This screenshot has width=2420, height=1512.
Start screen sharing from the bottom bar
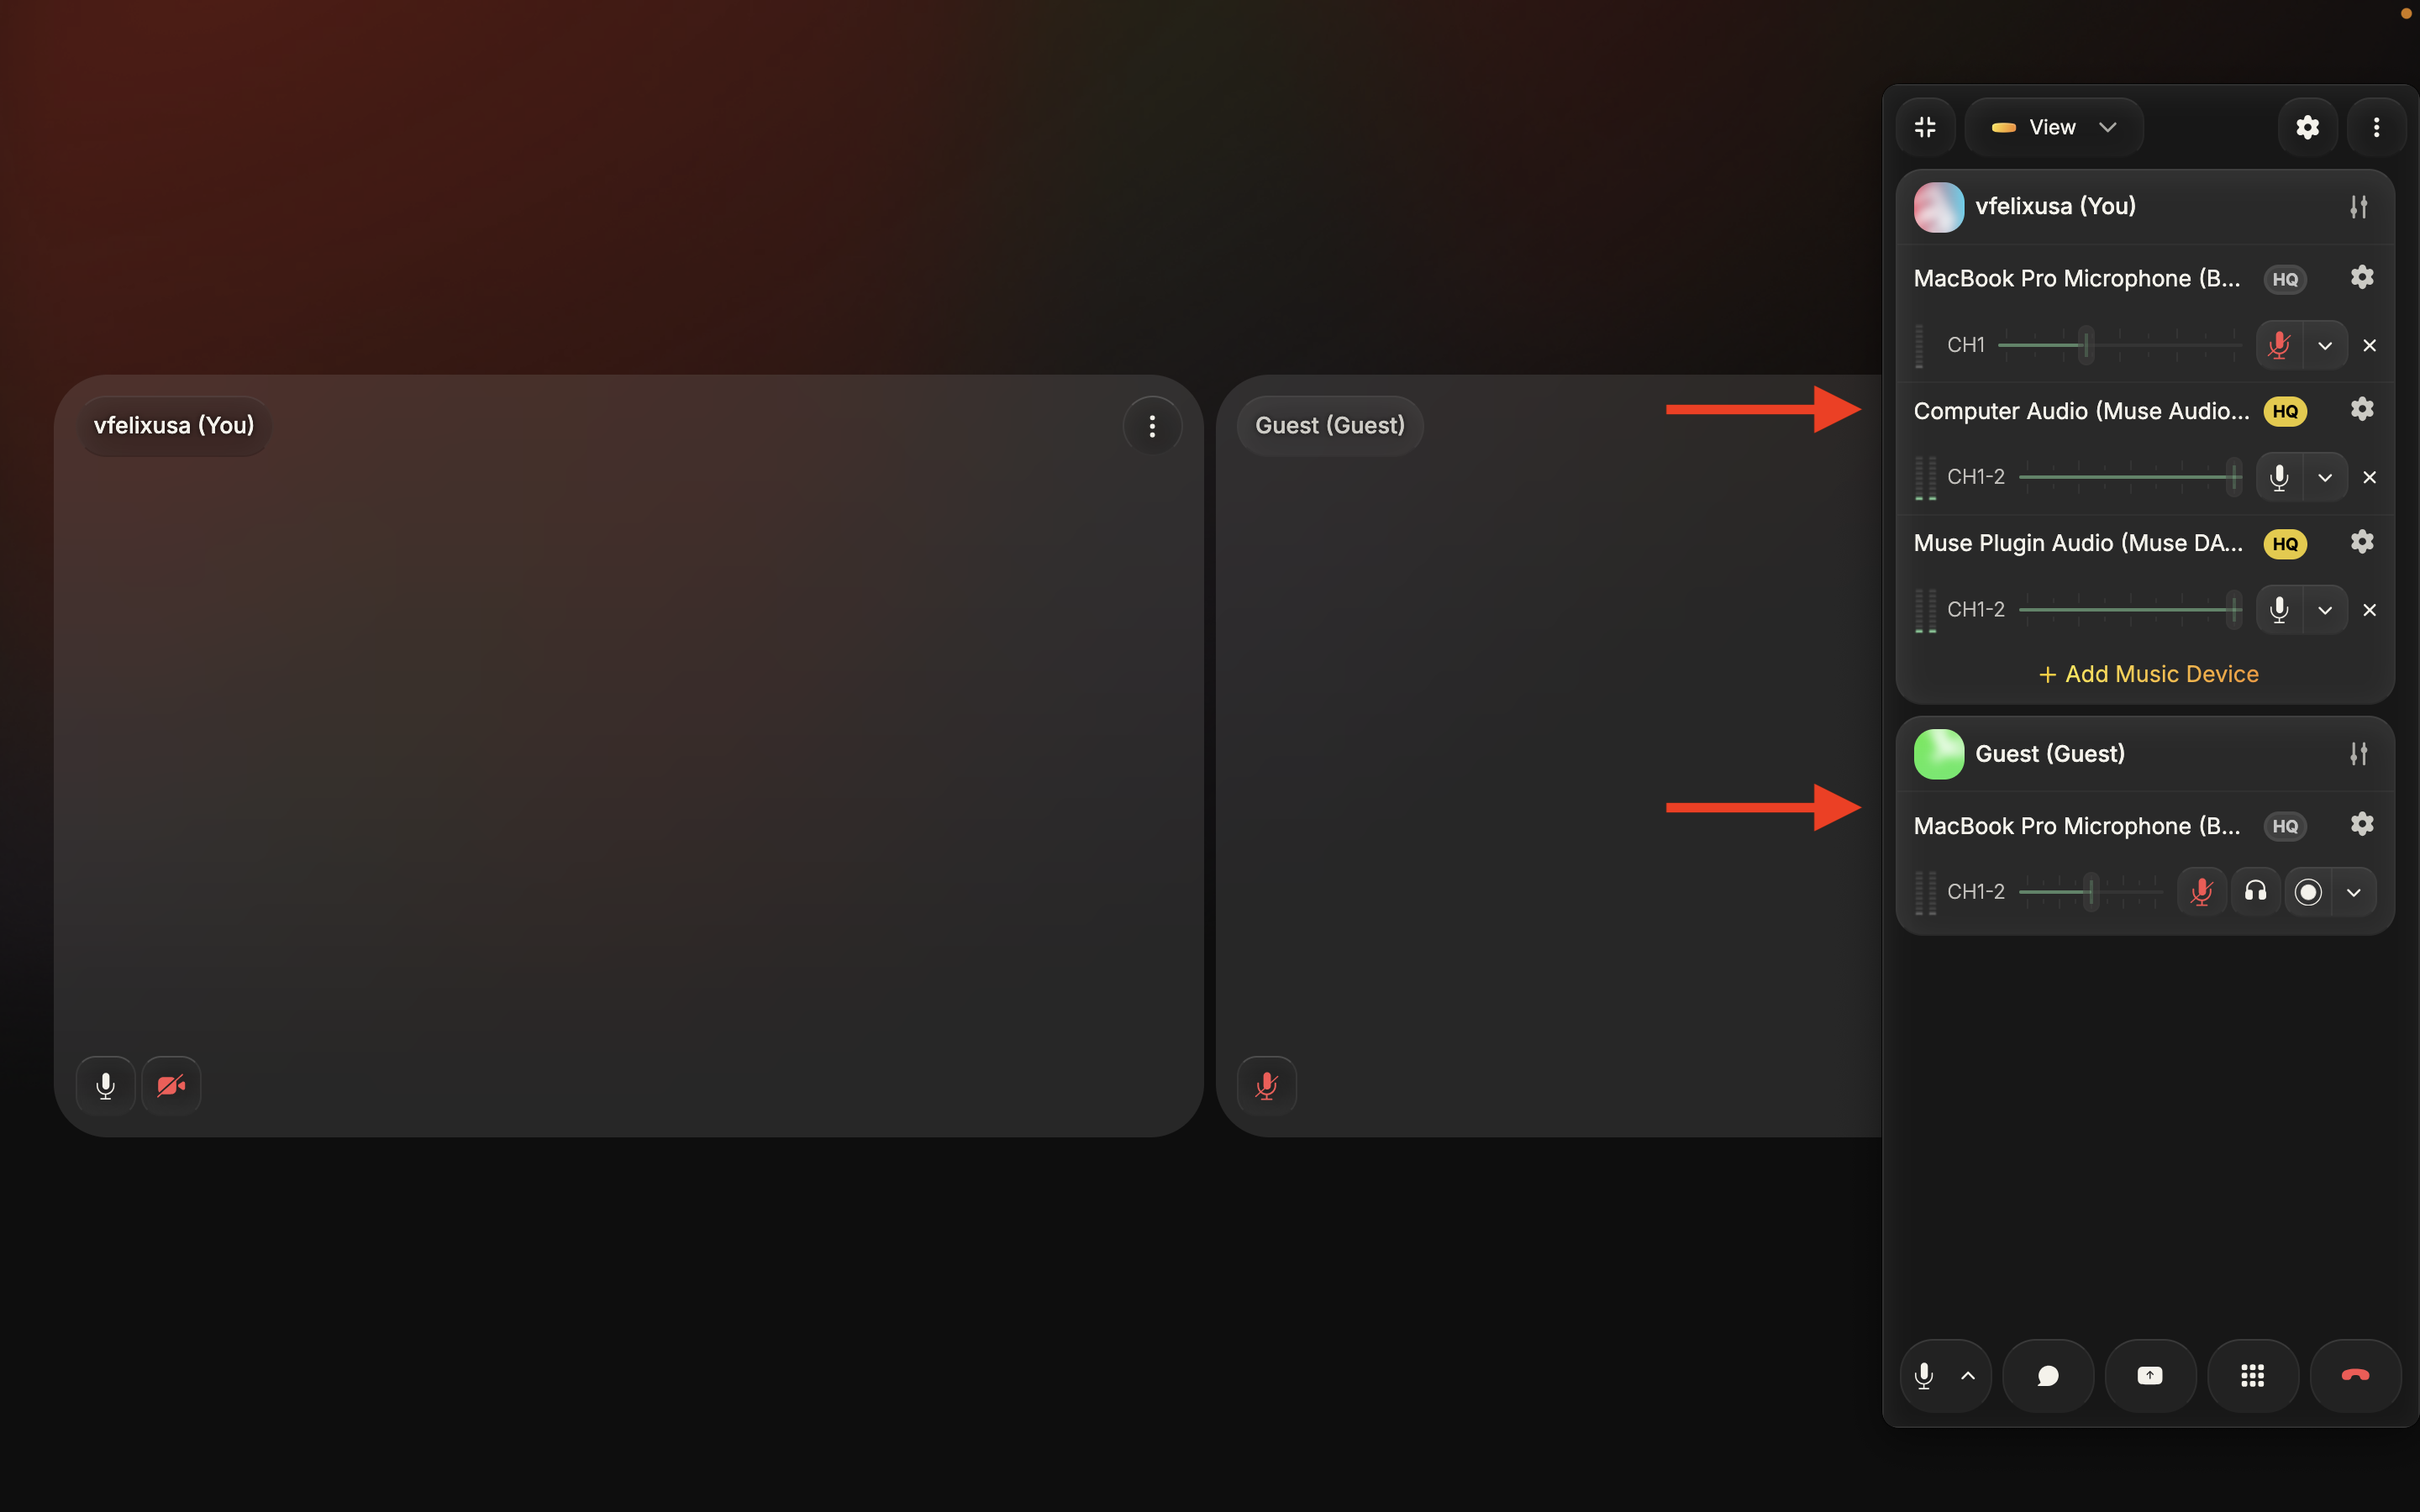pos(2150,1375)
